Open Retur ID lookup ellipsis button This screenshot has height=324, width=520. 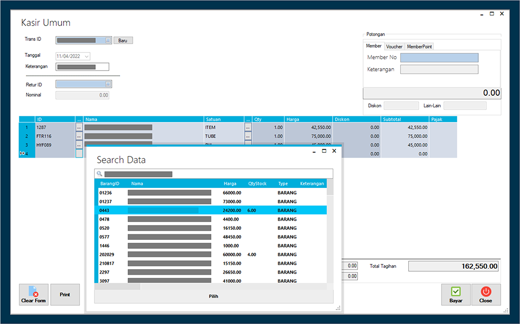click(108, 85)
